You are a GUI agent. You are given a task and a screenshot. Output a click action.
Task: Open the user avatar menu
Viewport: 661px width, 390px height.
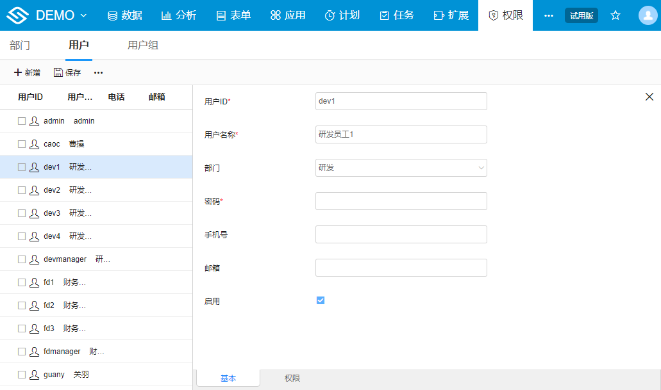(x=647, y=15)
